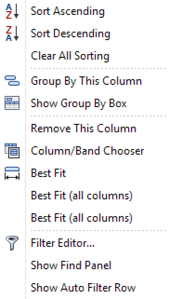Screen dimensions: 169x299
Task: Open the Column/Band Chooser entry
Action: pyautogui.click(x=87, y=151)
